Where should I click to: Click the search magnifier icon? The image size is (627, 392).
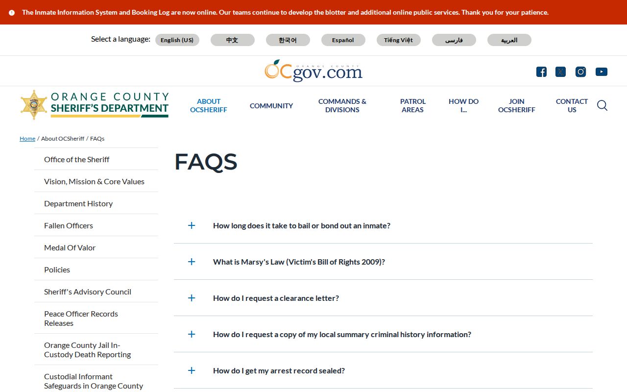(602, 105)
